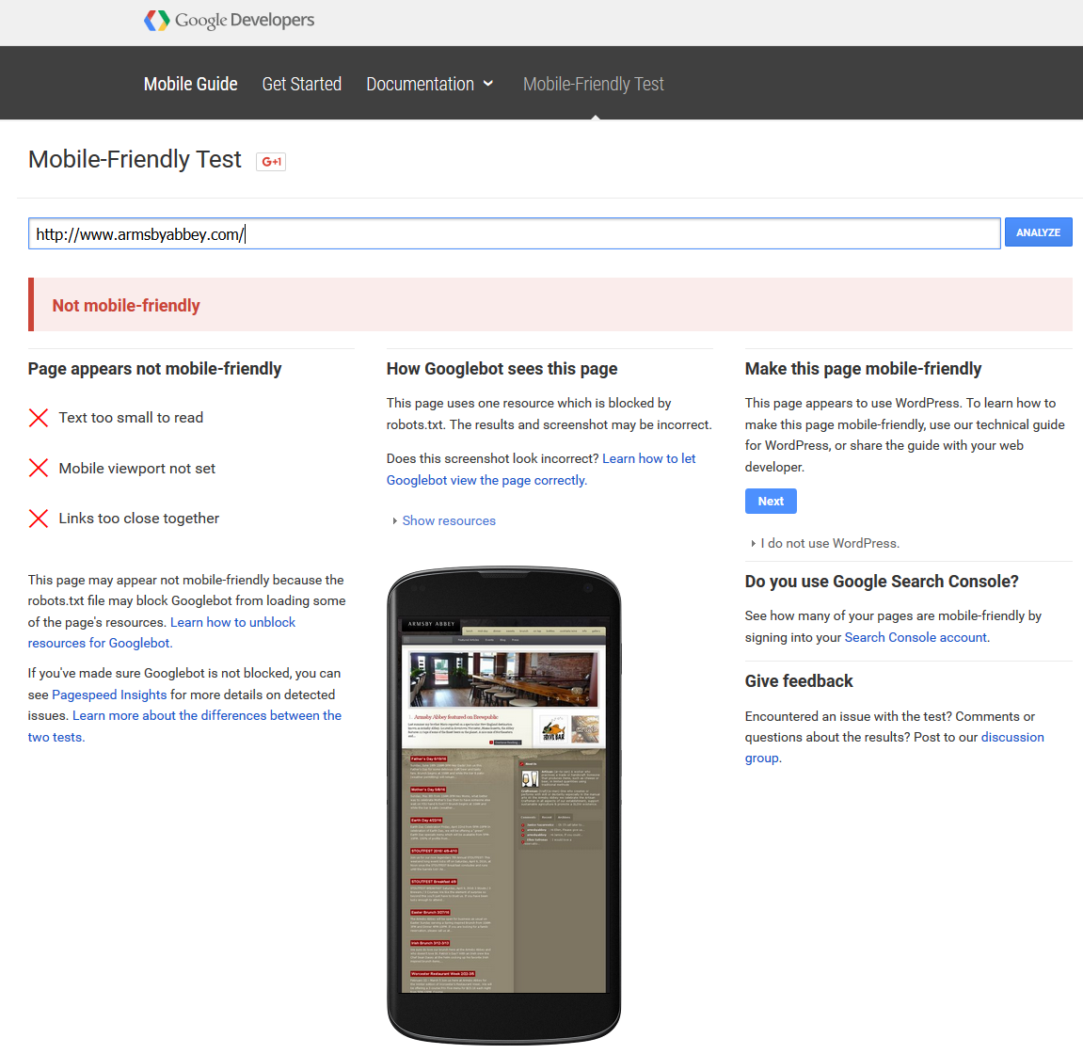The image size is (1083, 1054).
Task: Click the red X beside Mobile viewport not set
Action: pos(39,468)
